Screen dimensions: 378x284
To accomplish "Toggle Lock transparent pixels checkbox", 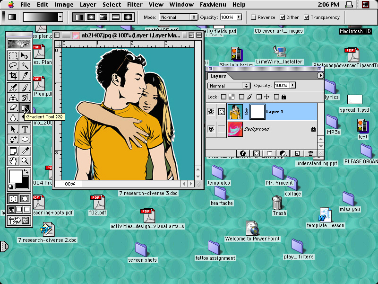I will coord(223,97).
